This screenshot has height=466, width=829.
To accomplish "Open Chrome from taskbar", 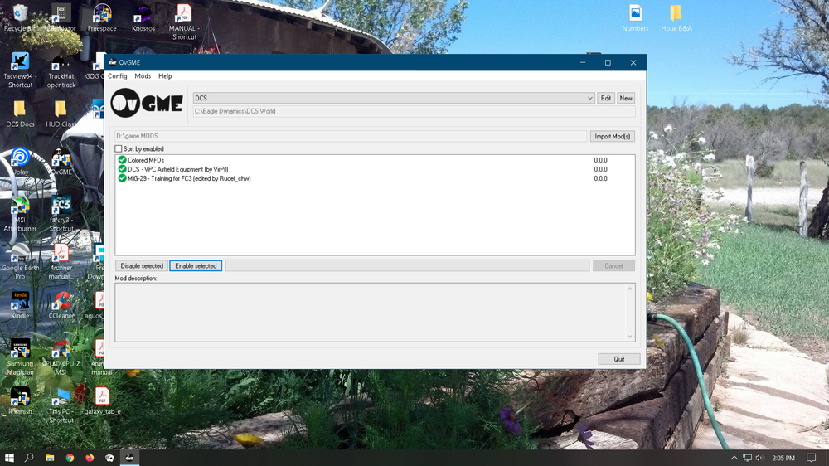I will (x=70, y=458).
